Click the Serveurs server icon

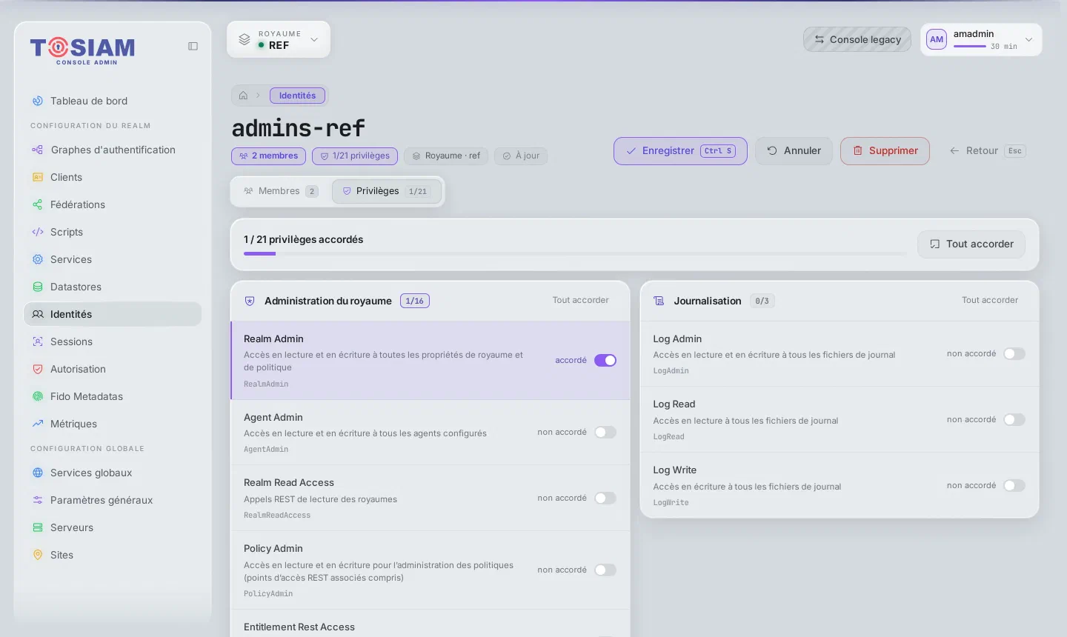click(38, 527)
